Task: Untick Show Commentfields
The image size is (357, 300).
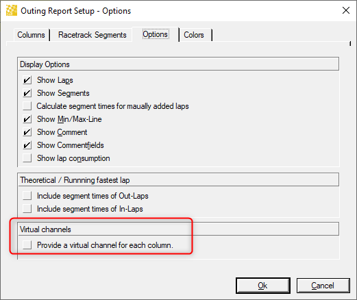Action: tap(27, 145)
